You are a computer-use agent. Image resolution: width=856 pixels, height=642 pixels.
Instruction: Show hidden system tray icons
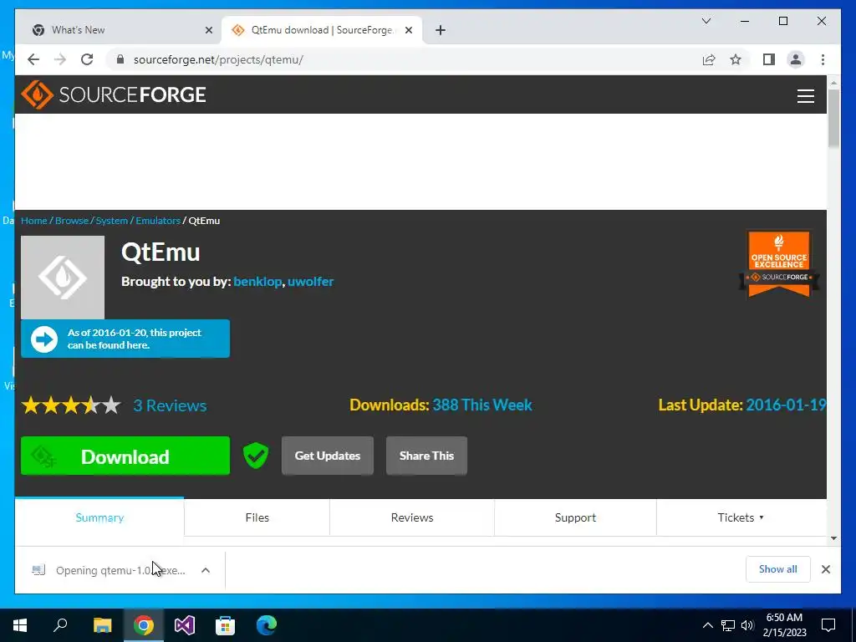coord(707,625)
